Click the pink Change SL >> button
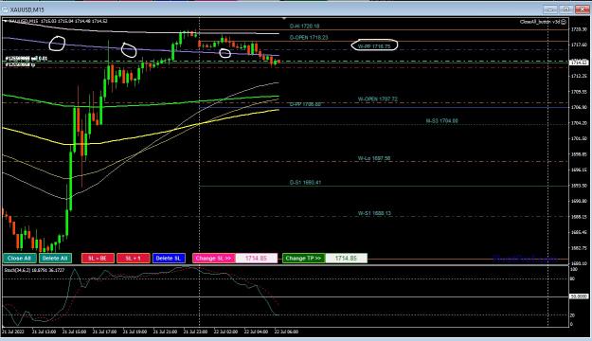 (x=214, y=259)
